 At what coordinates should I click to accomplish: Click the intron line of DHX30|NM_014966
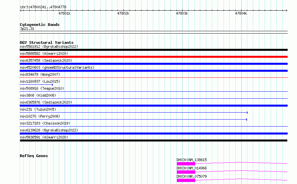(241, 170)
